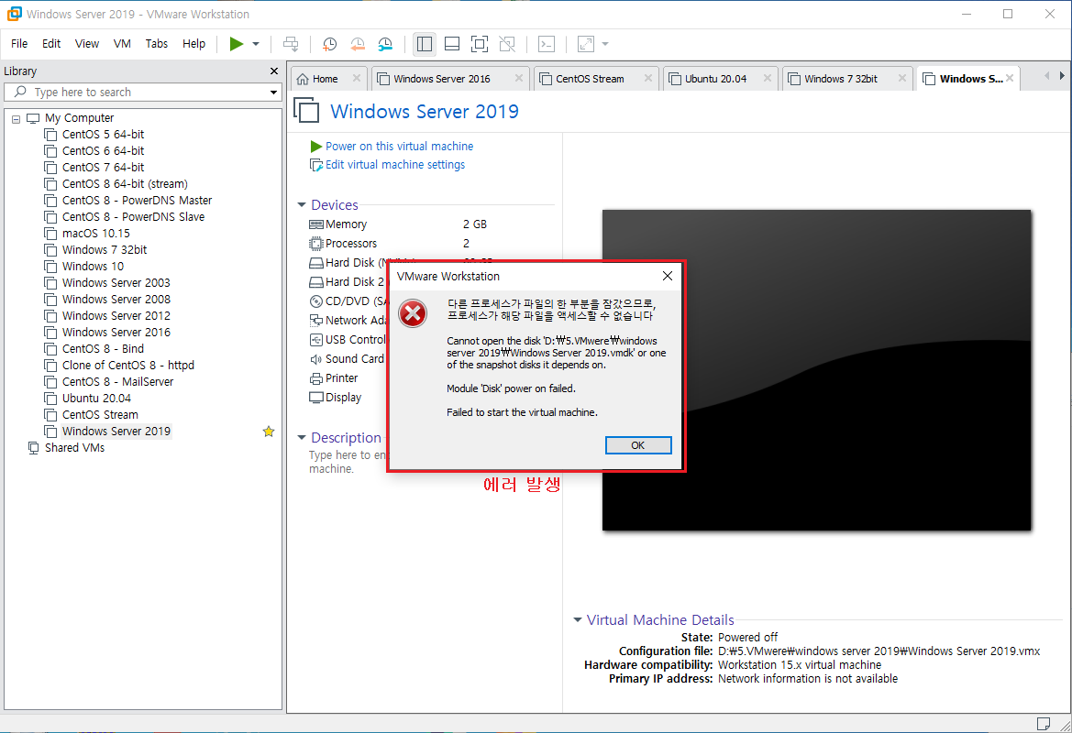Click Edit virtual machine settings link

tap(395, 165)
